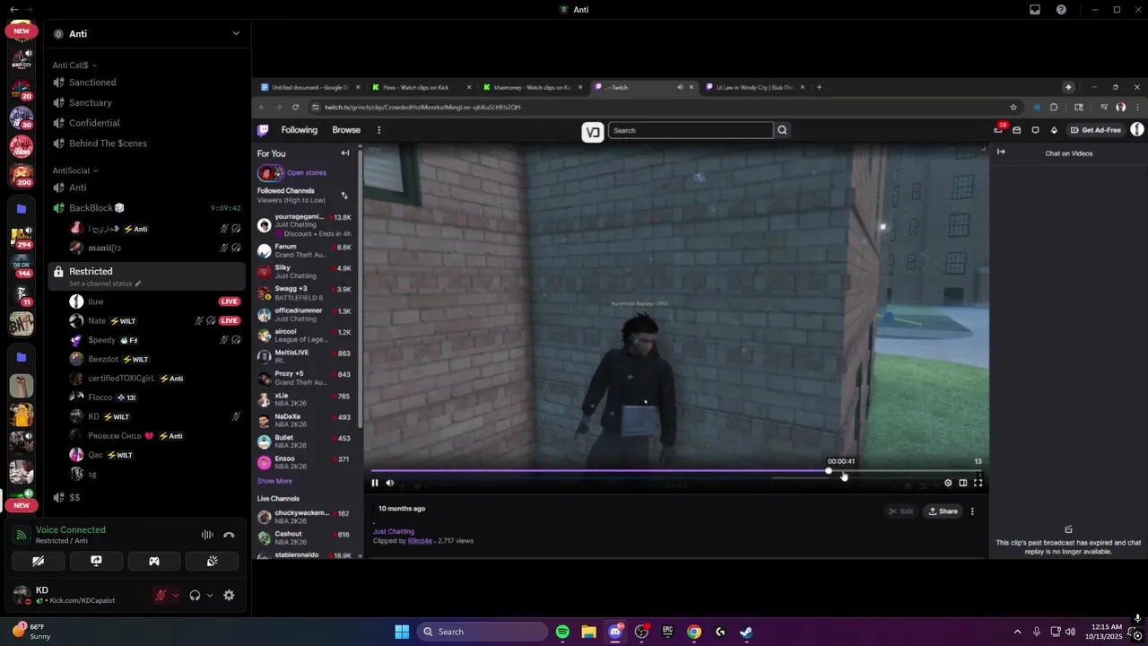Submit search with magnifier button
This screenshot has width=1148, height=646.
pyautogui.click(x=782, y=130)
